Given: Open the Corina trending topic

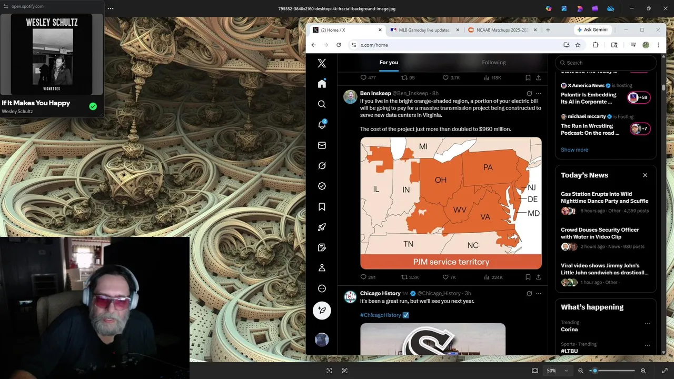Looking at the screenshot, I should click(x=569, y=330).
